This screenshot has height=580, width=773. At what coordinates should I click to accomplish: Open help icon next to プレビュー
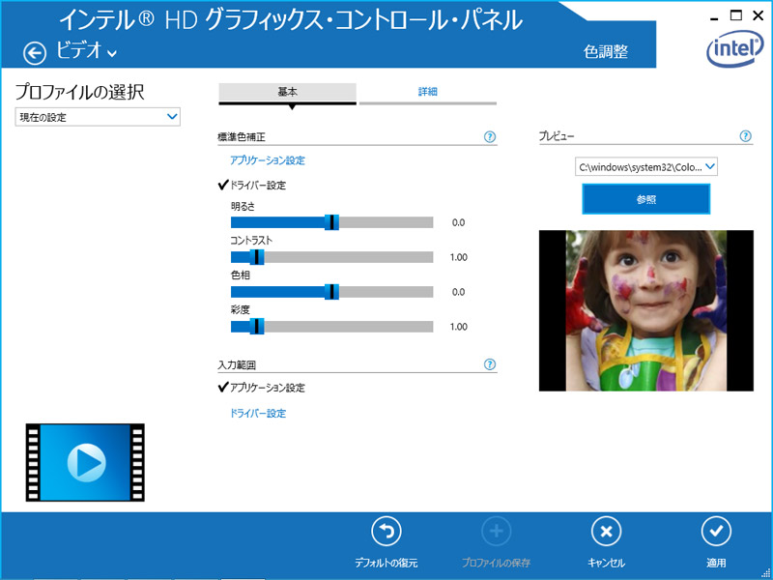[745, 137]
